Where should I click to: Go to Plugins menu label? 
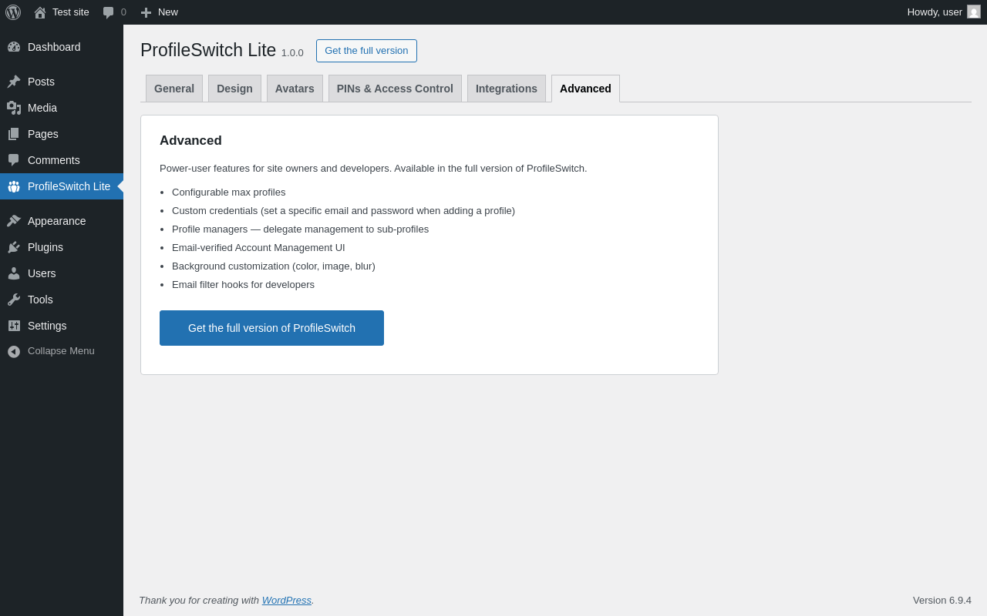45,247
